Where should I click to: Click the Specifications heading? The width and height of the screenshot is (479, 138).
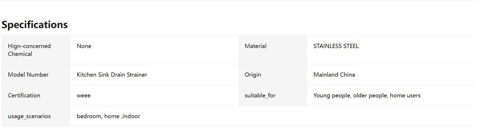pos(35,25)
